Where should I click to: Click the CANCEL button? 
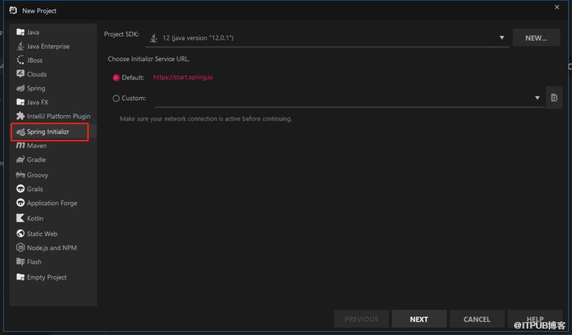coord(477,319)
